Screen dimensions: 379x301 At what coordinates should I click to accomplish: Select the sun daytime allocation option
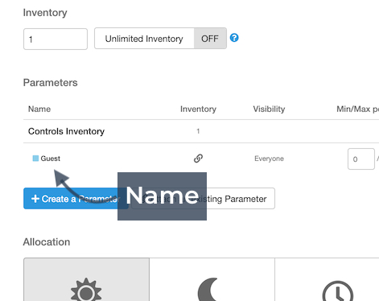tap(86, 279)
